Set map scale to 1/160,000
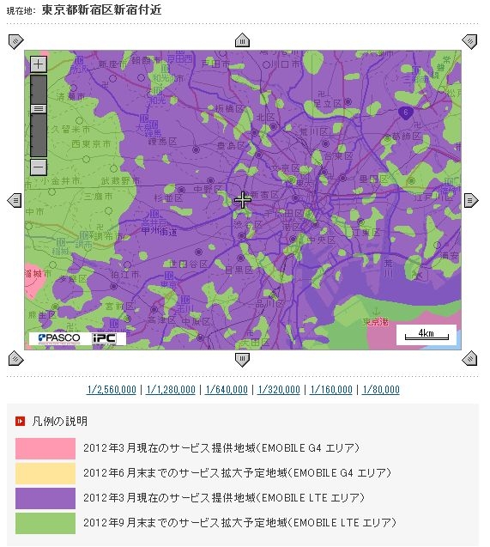 [x=331, y=389]
